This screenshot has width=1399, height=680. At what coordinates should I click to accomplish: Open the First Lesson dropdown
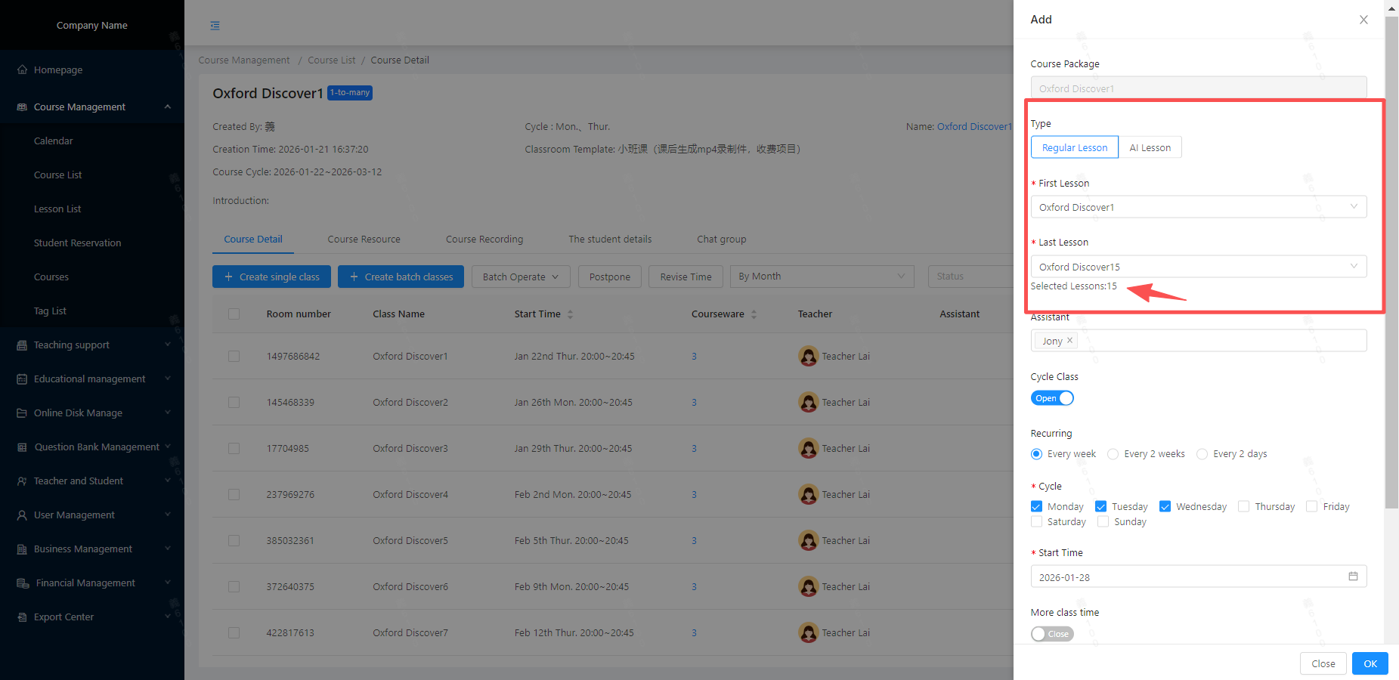click(x=1198, y=207)
